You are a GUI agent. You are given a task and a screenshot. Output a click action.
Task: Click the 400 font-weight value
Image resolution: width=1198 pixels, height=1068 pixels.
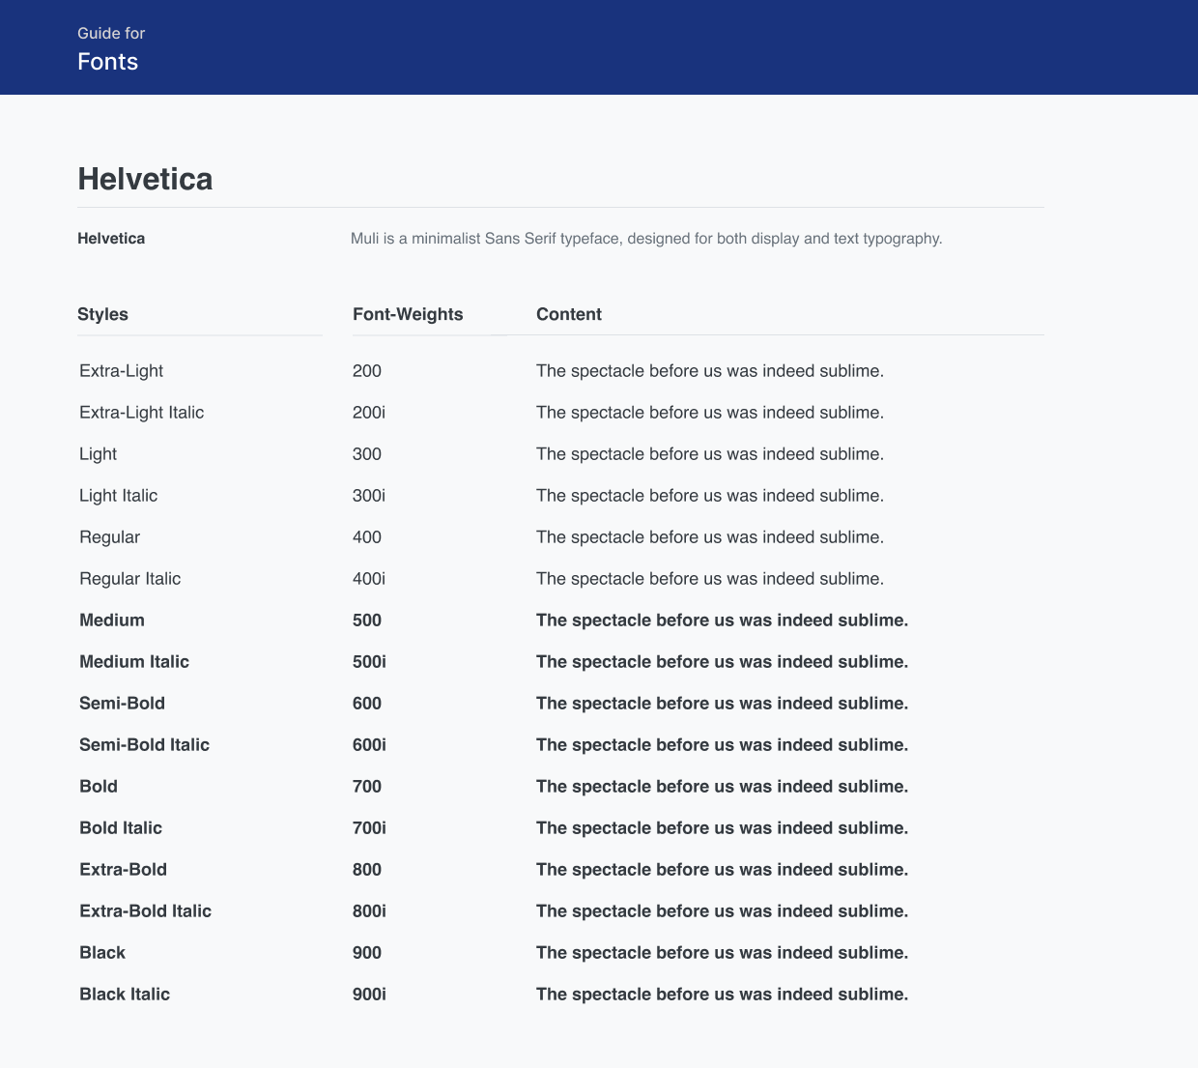366,537
